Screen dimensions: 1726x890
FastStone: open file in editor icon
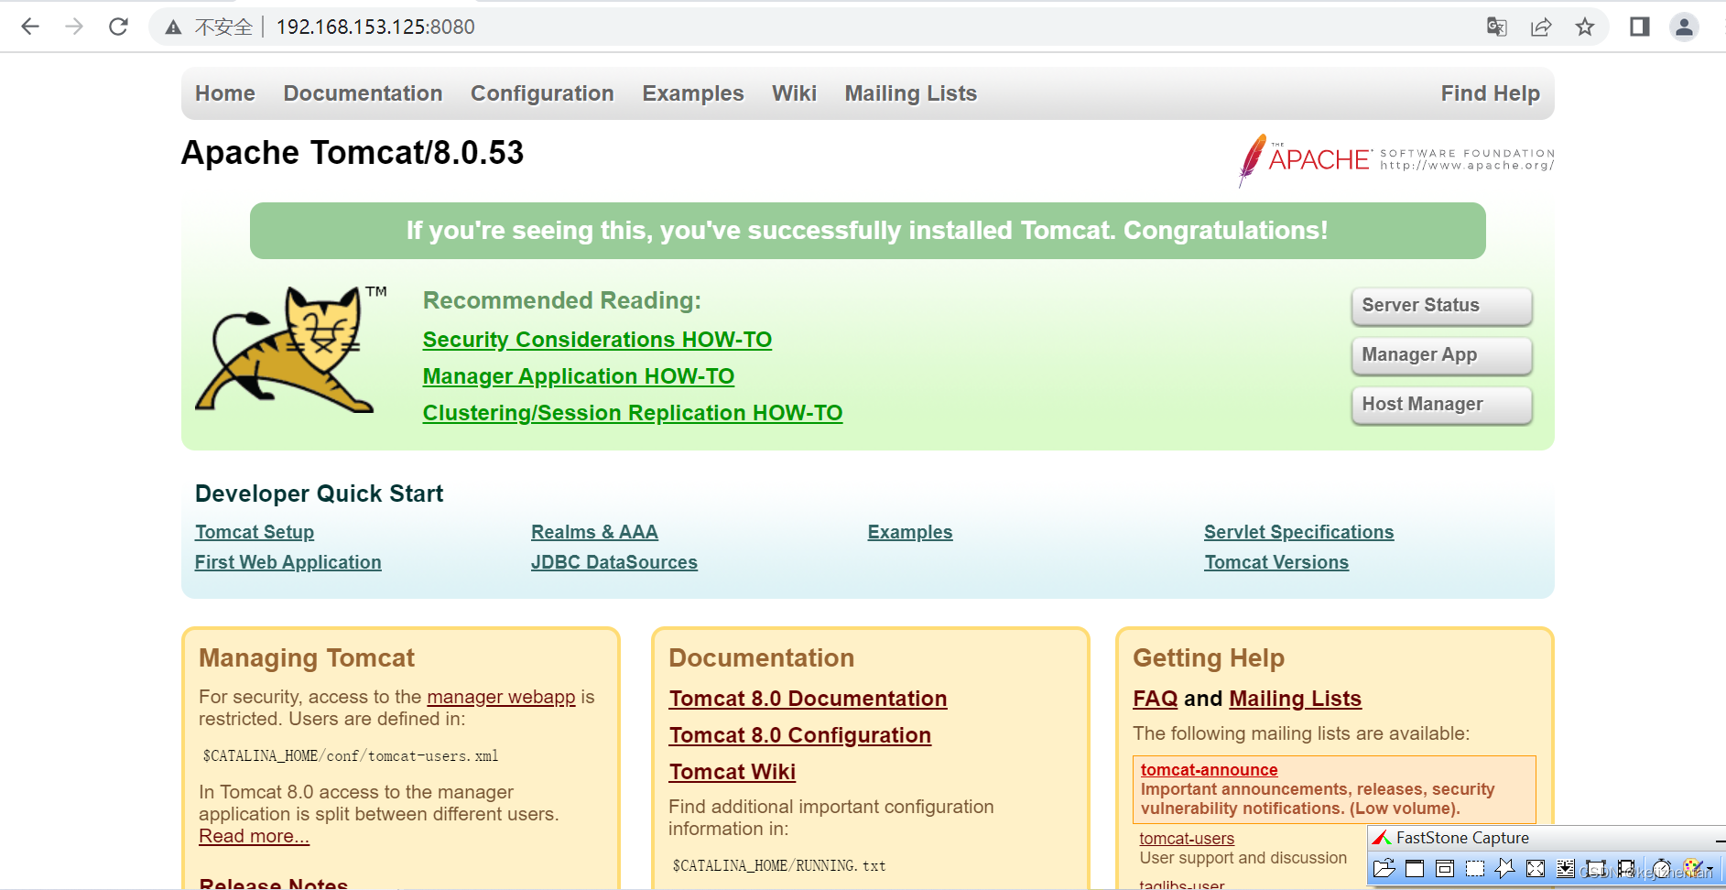1384,868
